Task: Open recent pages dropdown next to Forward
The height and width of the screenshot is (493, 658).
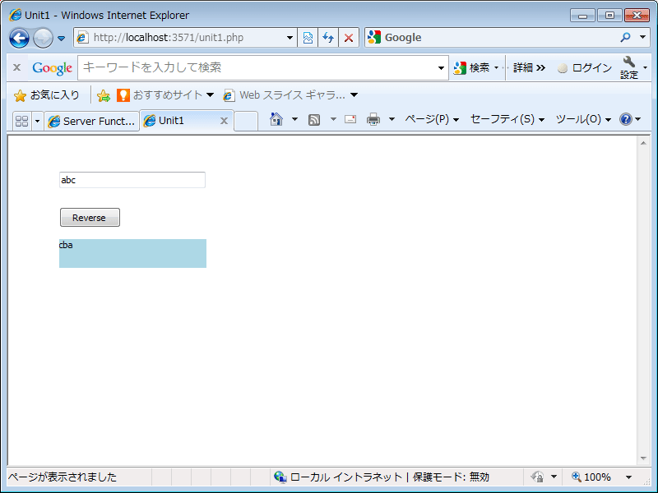Action: click(61, 38)
